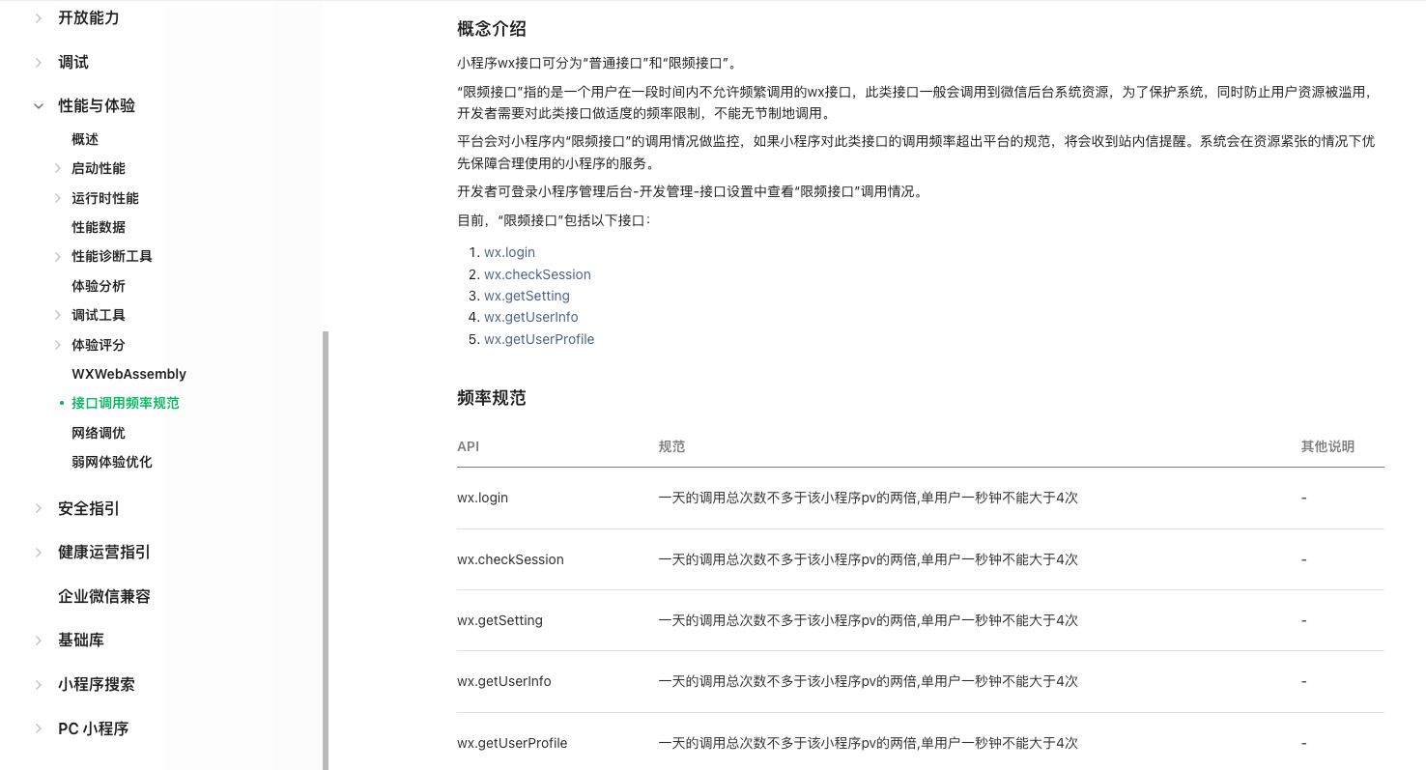The image size is (1426, 770).
Task: Expand the 体验评分 chevron
Action: point(58,345)
